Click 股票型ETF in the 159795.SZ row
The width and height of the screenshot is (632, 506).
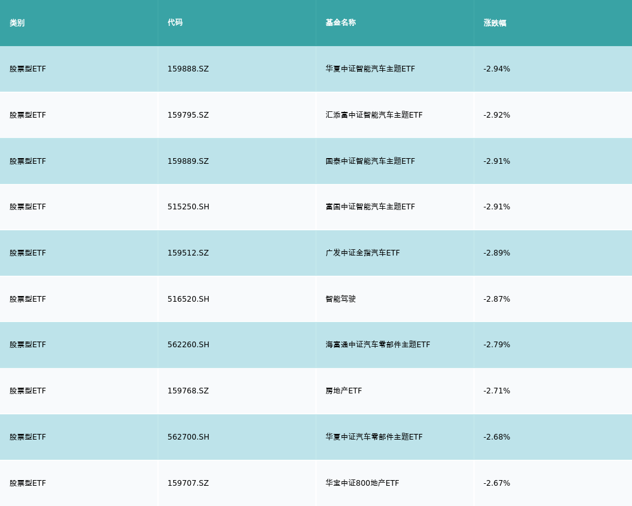[28, 115]
